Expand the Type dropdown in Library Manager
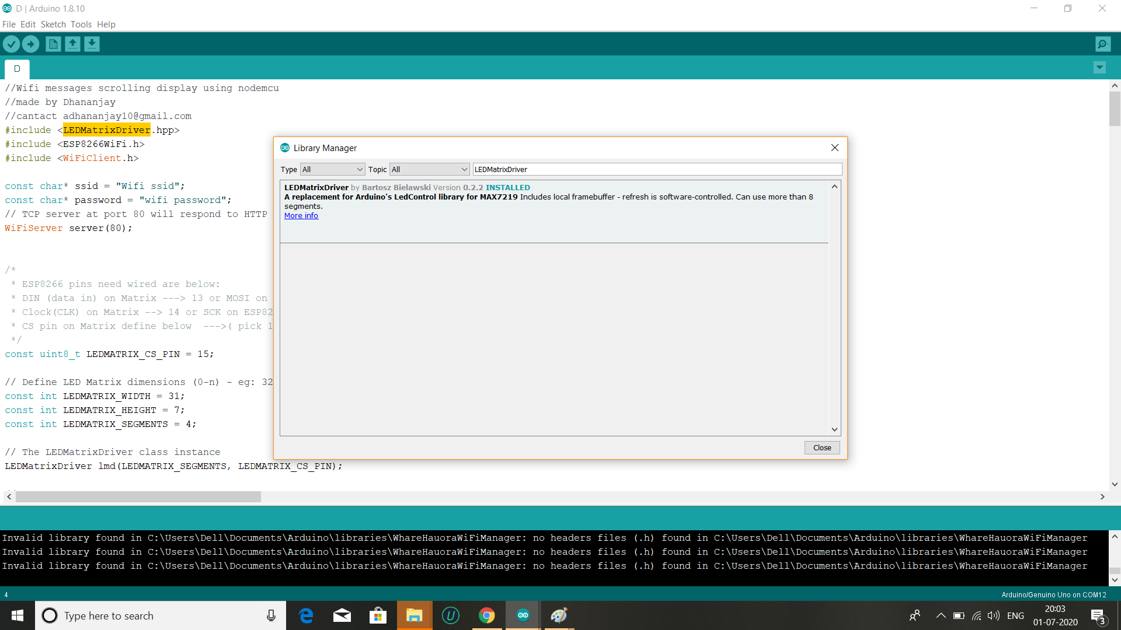This screenshot has width=1121, height=630. (332, 169)
